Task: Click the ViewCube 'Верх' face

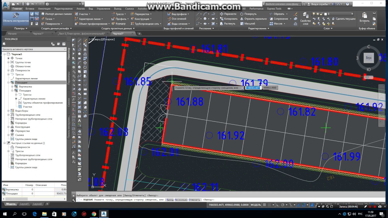Action: 369,58
